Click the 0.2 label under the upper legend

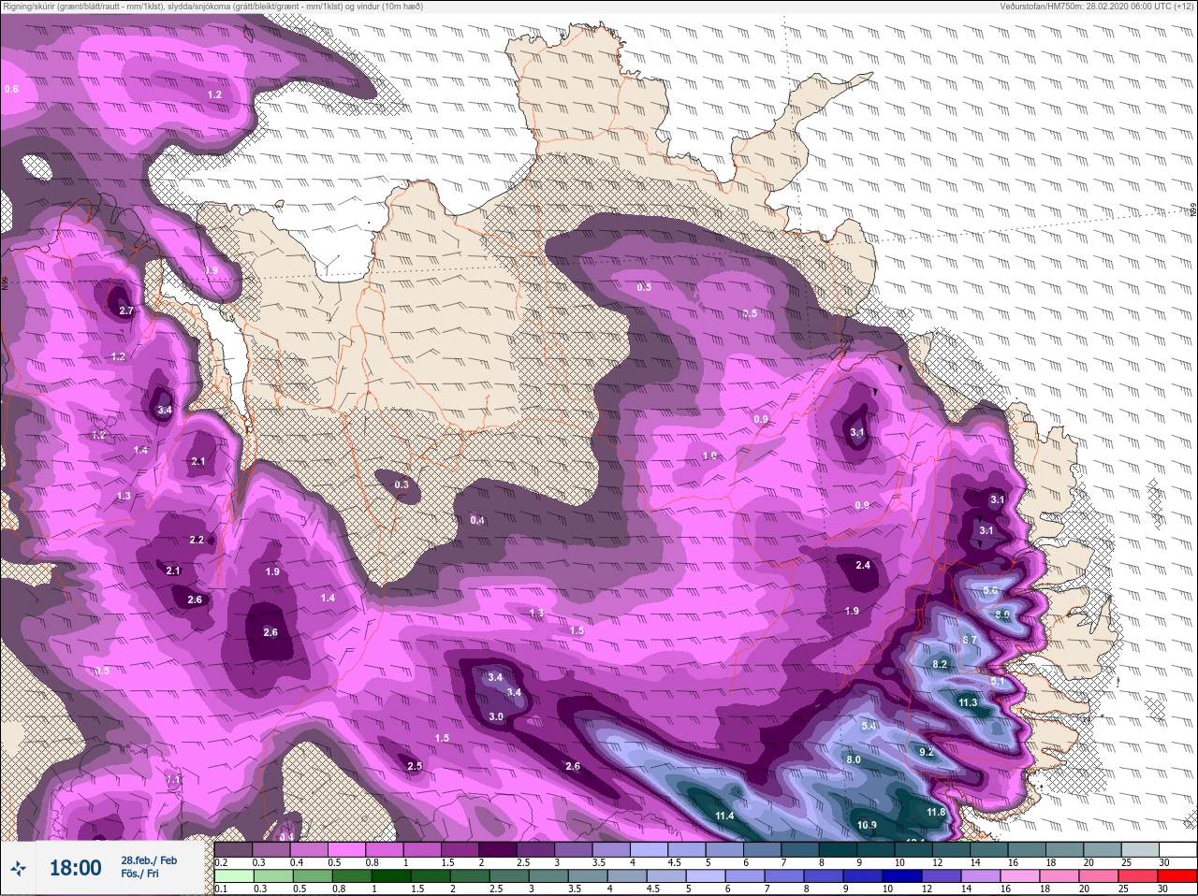pyautogui.click(x=222, y=862)
